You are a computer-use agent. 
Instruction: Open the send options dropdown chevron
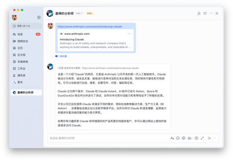[215, 138]
